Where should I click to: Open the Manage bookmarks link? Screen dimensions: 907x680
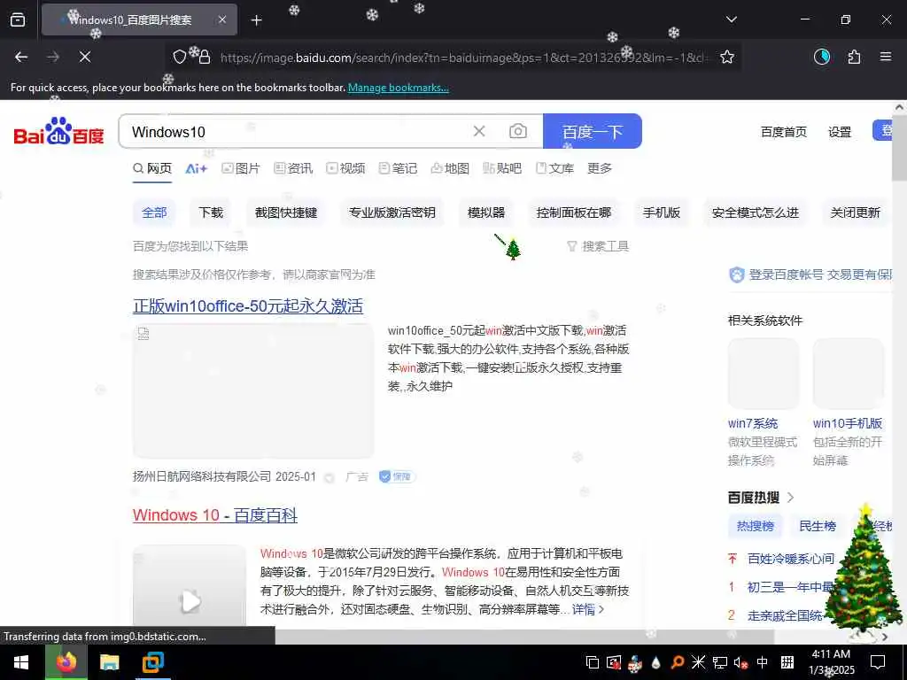click(x=398, y=88)
